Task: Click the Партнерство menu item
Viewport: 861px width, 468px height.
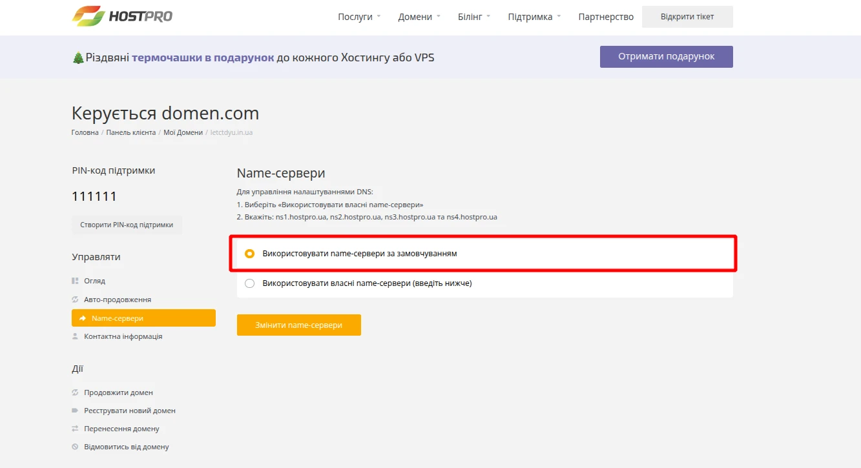Action: 606,17
